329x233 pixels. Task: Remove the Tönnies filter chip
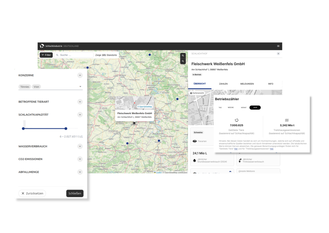click(x=25, y=87)
